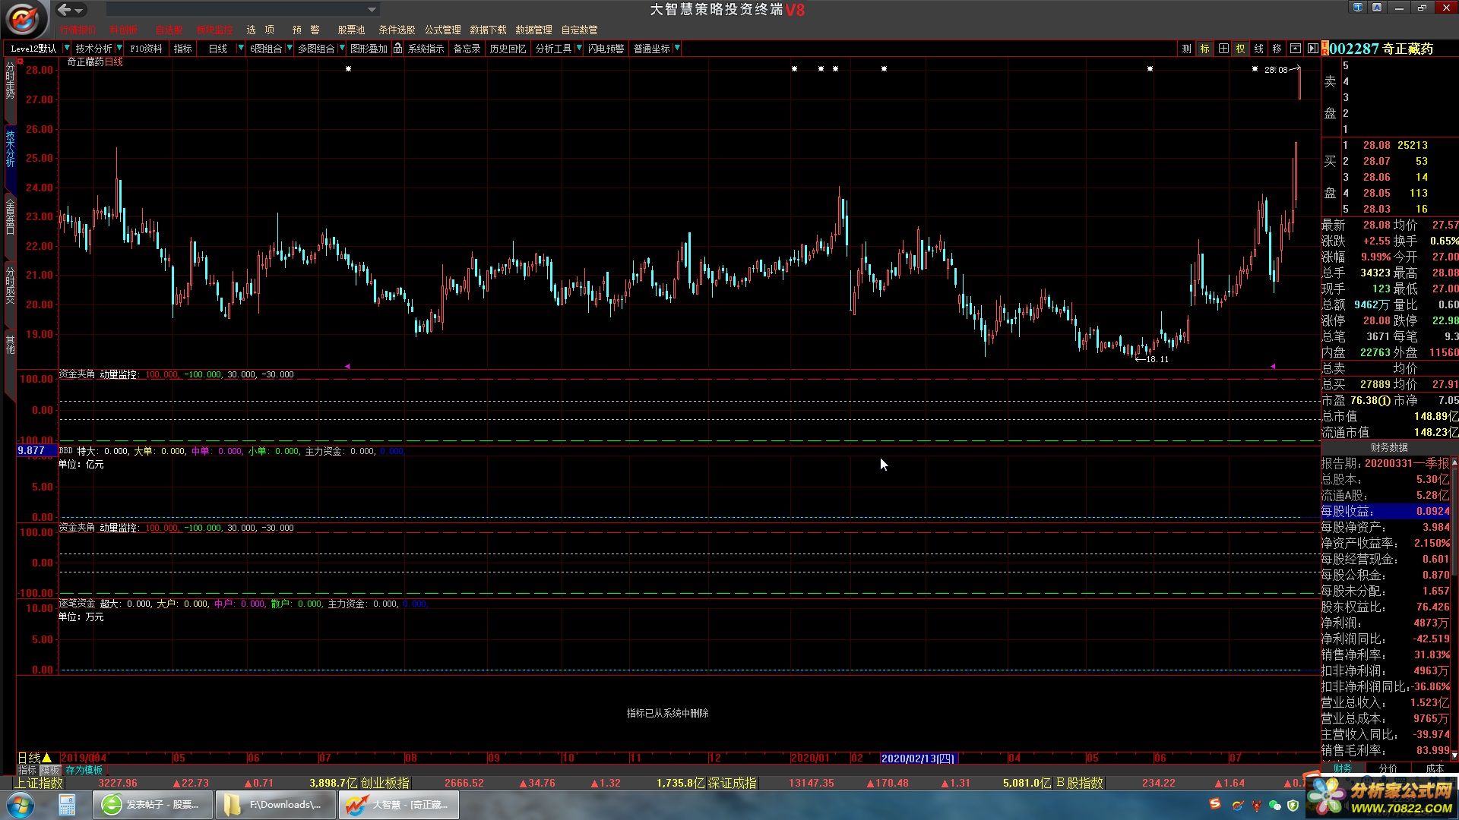Image resolution: width=1459 pixels, height=820 pixels.
Task: Click the 指标 toolbar button
Action: (183, 49)
